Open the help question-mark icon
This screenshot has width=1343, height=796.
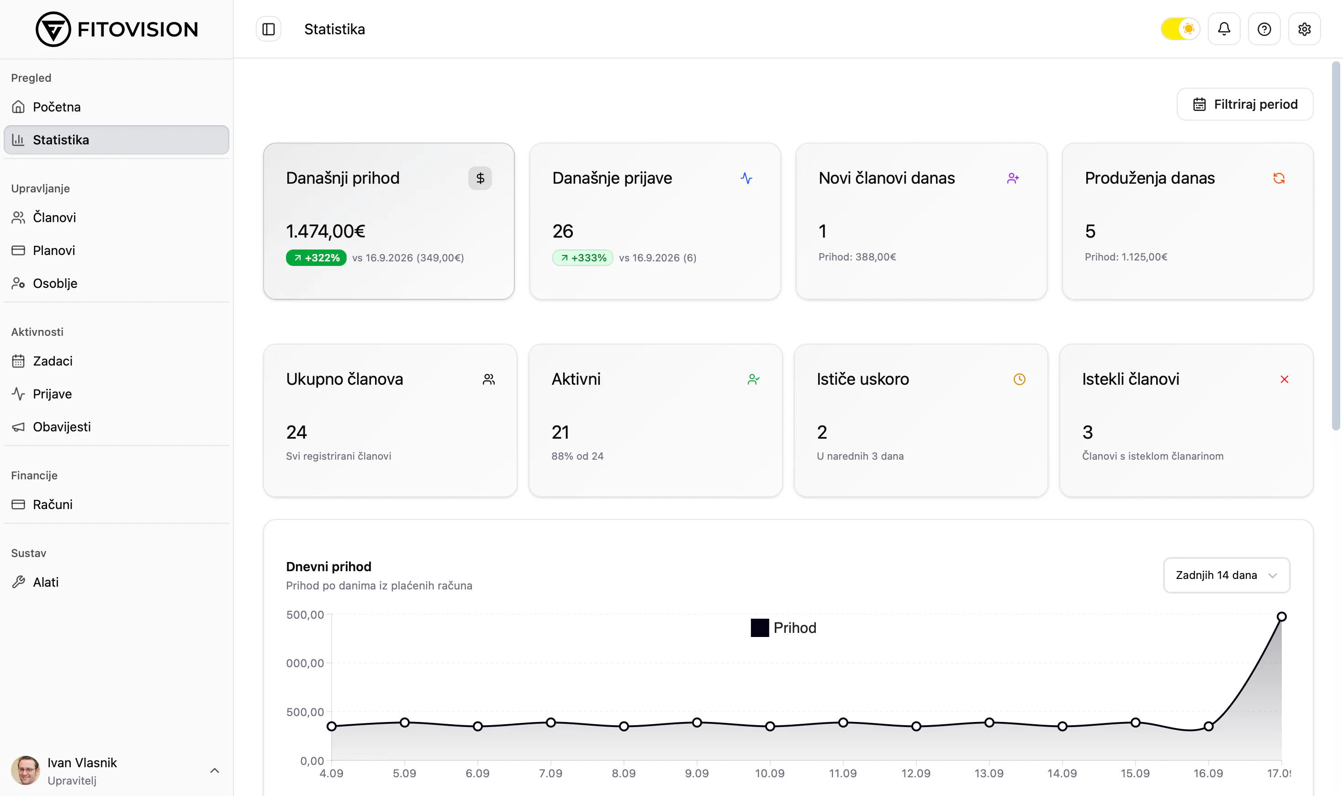coord(1264,29)
